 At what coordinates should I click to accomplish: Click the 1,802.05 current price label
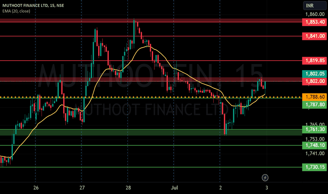[x=314, y=74]
